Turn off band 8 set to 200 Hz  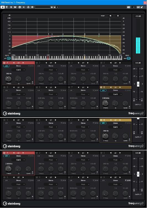tap(101, 120)
